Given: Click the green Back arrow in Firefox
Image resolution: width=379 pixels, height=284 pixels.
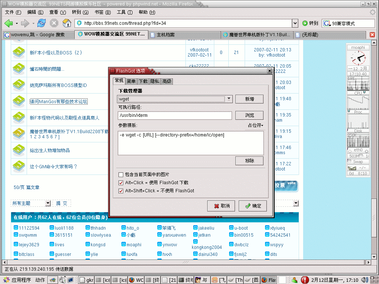Looking at the screenshot, I should click(x=9, y=23).
